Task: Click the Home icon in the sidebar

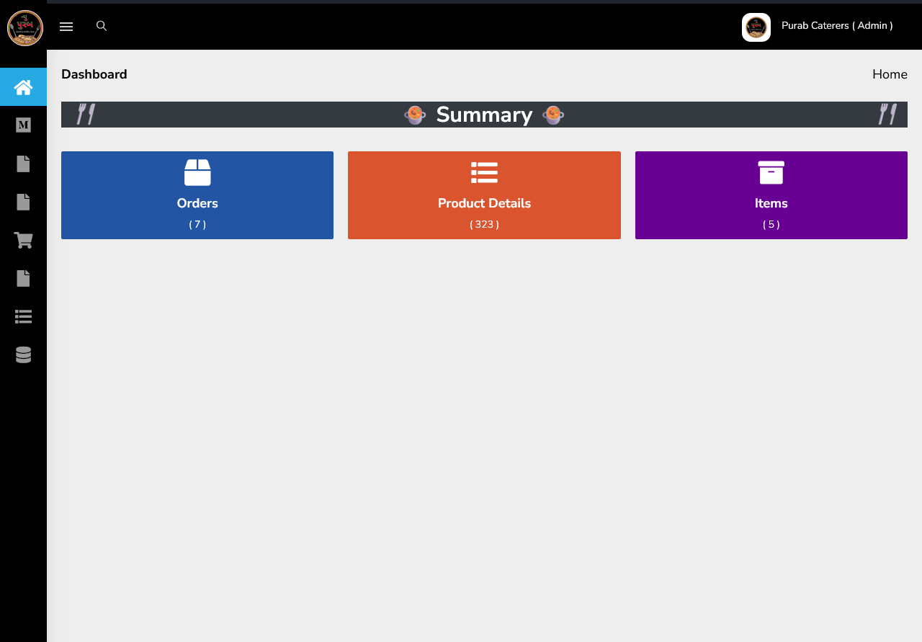Action: (x=23, y=87)
